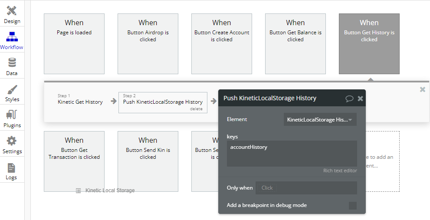Open the Logs document icon
This screenshot has width=430, height=220.
(x=12, y=168)
